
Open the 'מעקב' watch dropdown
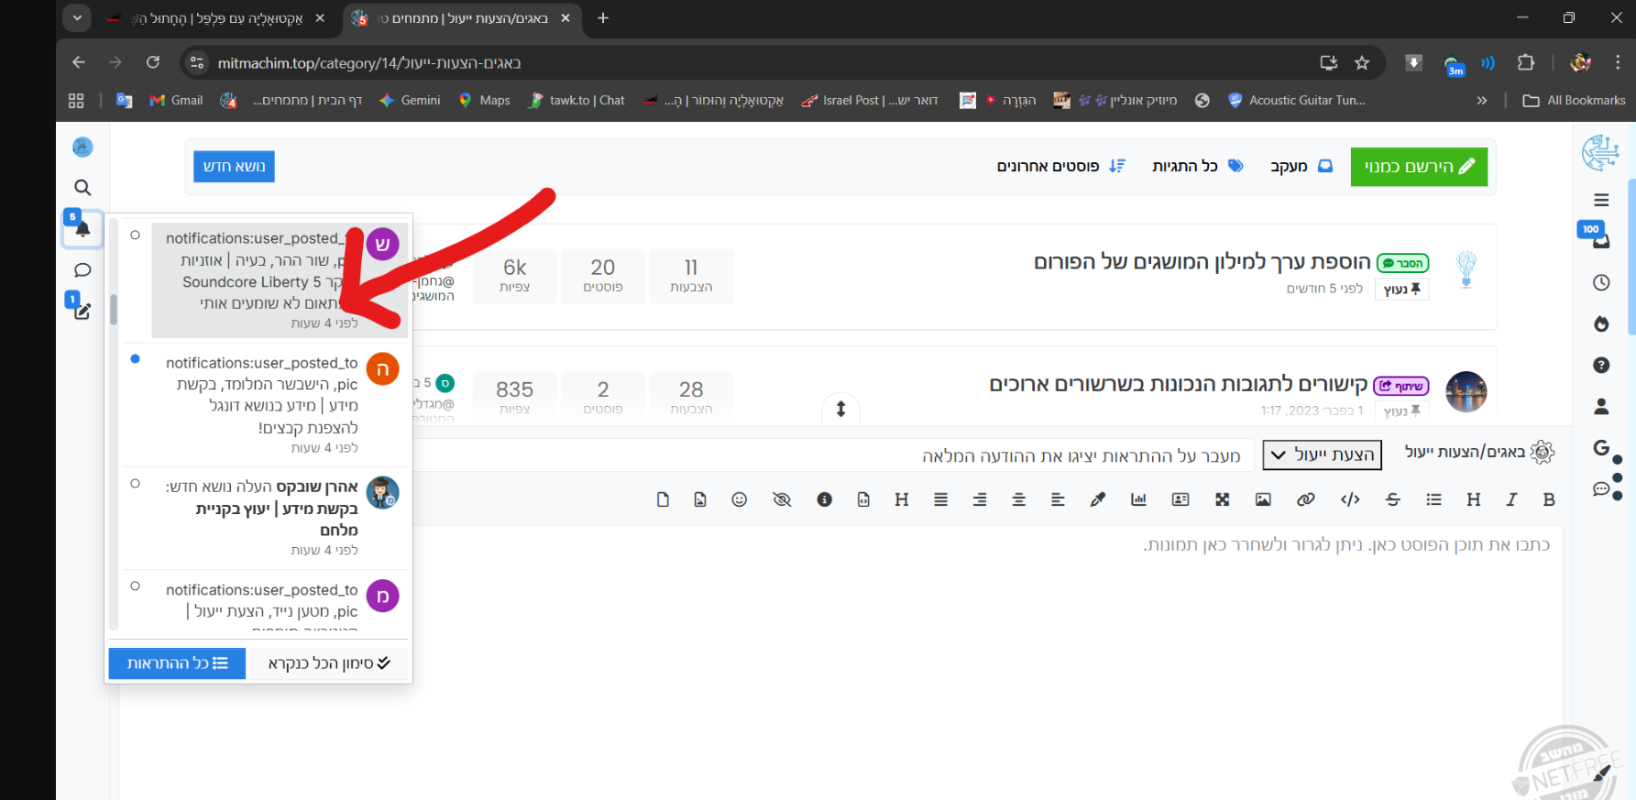coord(1301,166)
